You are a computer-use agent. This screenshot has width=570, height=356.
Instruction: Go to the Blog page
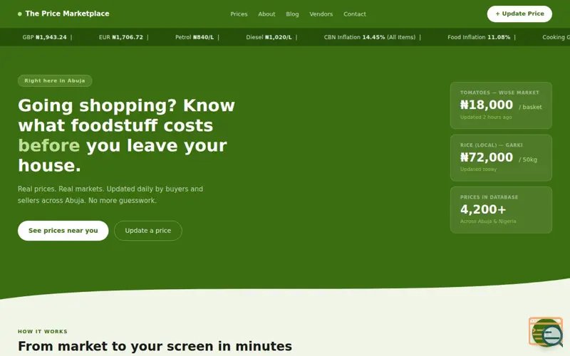pos(292,14)
